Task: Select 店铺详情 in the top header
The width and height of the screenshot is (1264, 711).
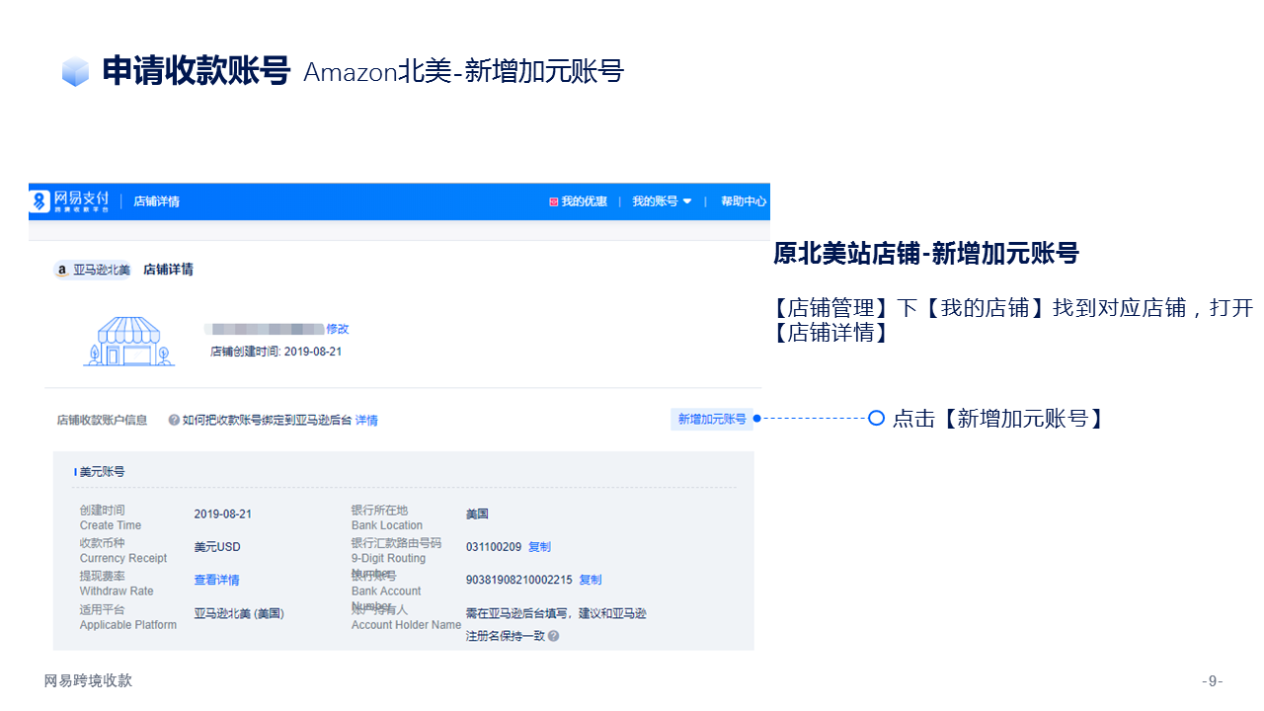Action: pos(156,201)
